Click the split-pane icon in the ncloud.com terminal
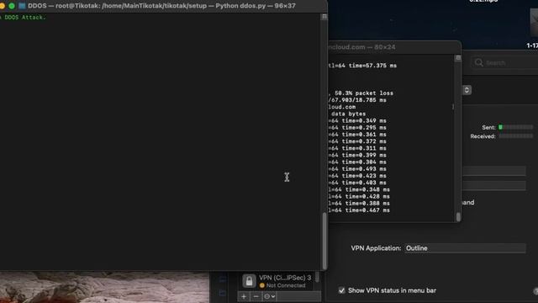 pyautogui.click(x=458, y=58)
